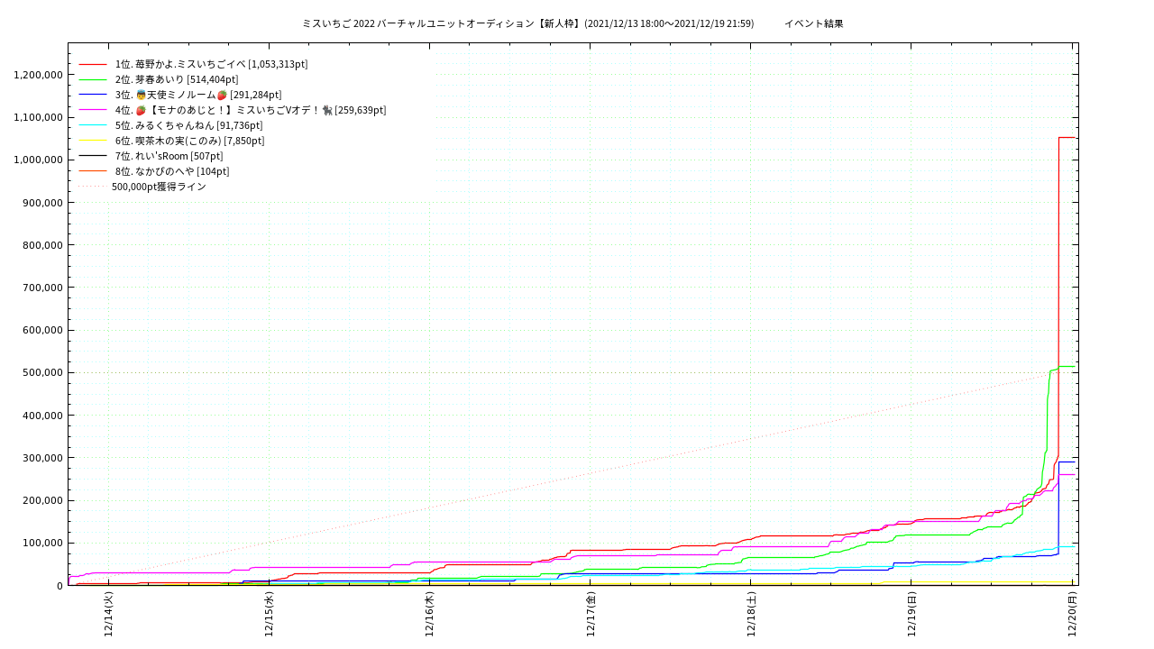Click the cyan line swatch for みるくちゃんねん
1154x649 pixels.
click(x=93, y=125)
